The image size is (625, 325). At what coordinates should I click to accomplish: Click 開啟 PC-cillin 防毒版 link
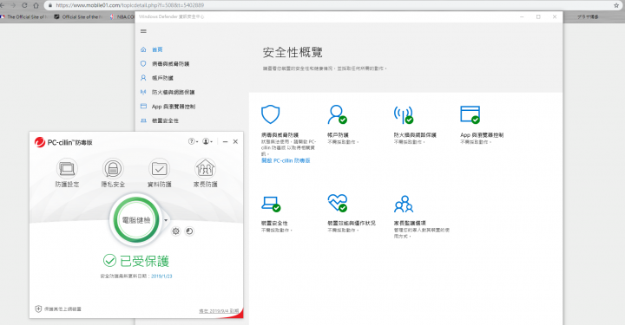pyautogui.click(x=286, y=160)
